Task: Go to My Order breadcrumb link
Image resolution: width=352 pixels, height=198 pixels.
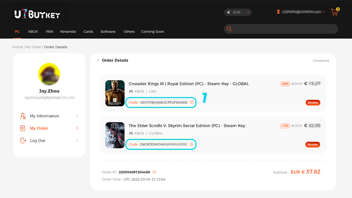Action: [33, 47]
